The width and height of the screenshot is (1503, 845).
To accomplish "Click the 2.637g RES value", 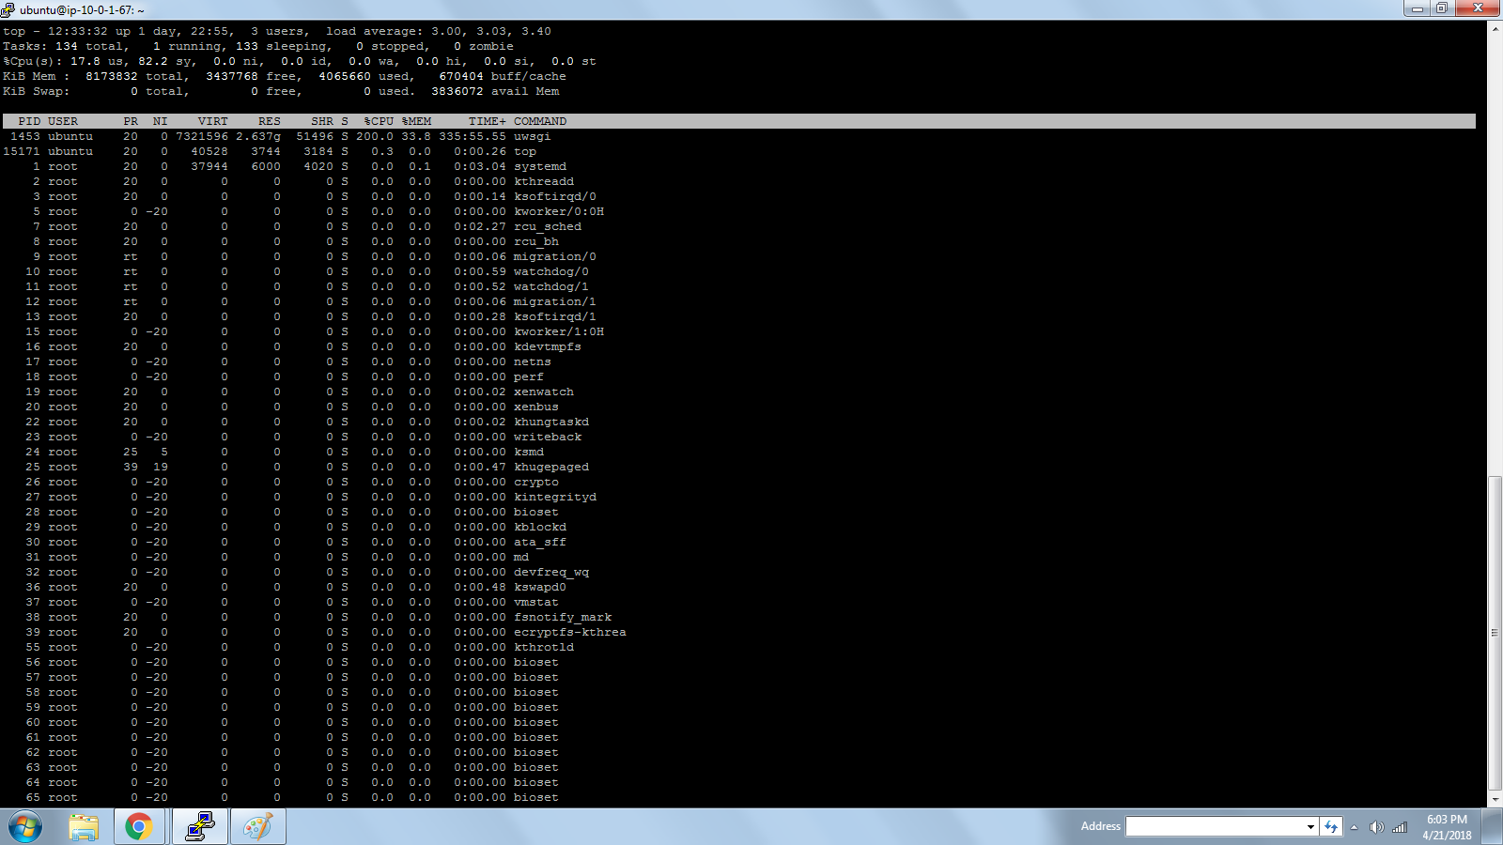I will 258,136.
